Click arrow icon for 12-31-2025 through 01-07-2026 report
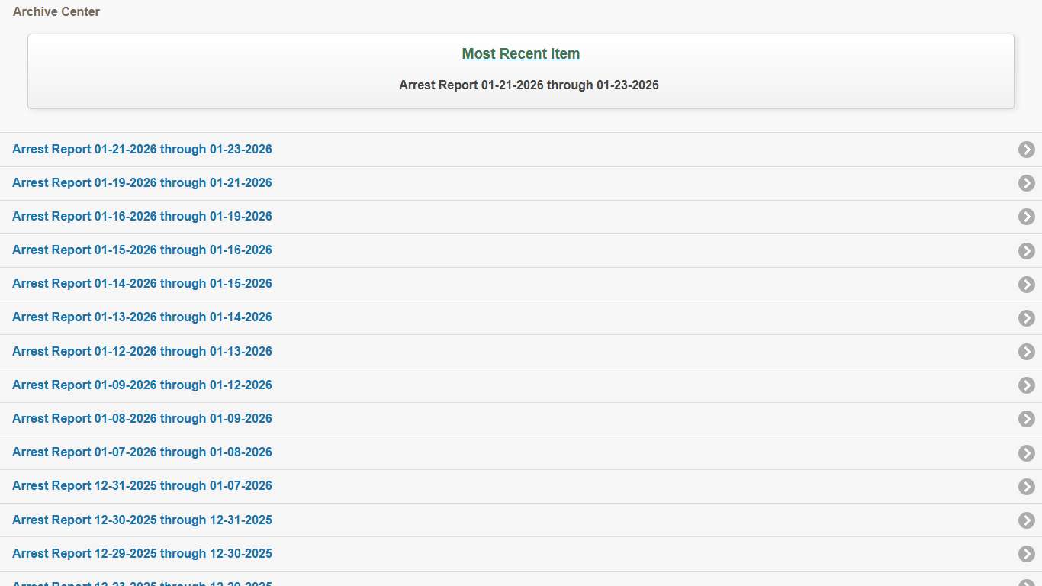Screen dimensions: 1042x586 (1026, 486)
